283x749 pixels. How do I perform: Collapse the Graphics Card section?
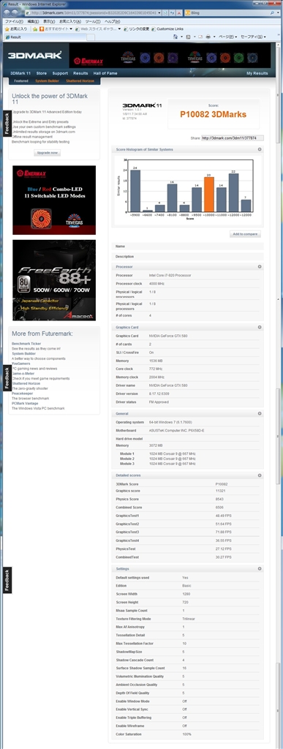tap(260, 327)
